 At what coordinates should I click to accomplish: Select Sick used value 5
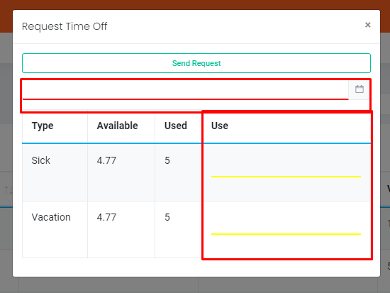[167, 160]
